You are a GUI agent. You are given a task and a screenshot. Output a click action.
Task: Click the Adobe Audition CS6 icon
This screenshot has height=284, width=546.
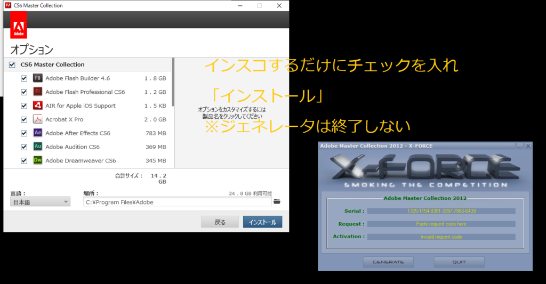(38, 147)
